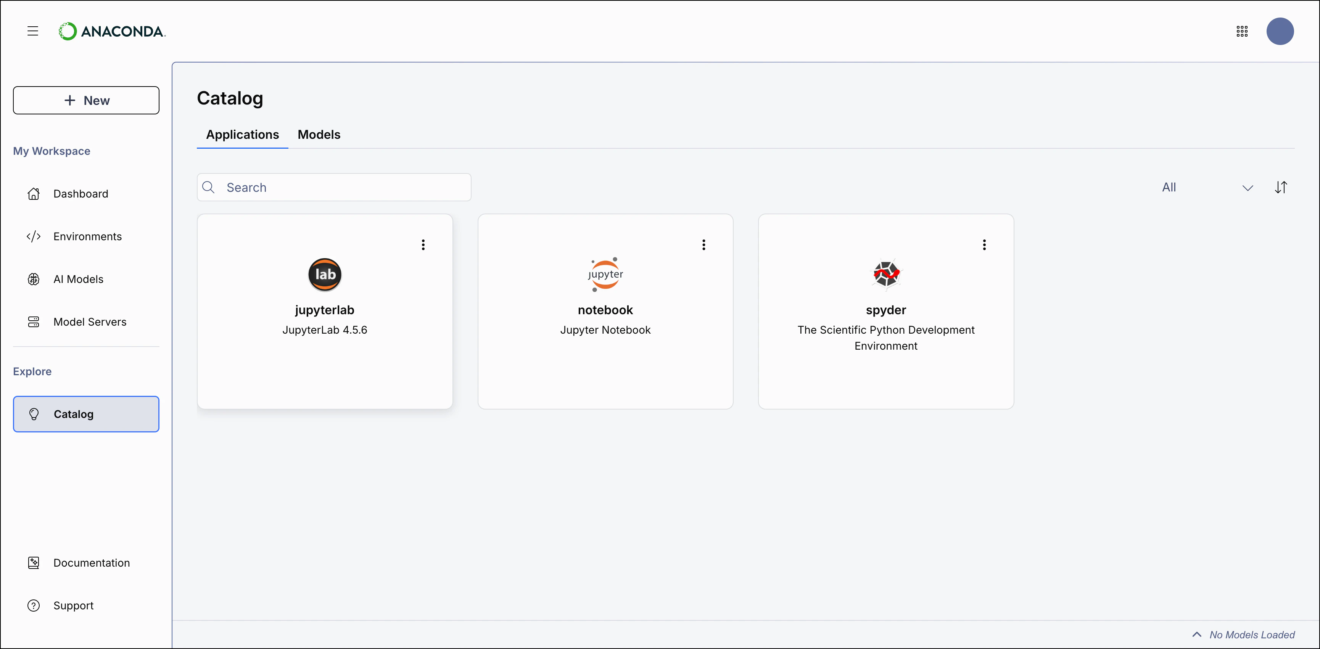Collapse the No Models Loaded status bar

point(1197,634)
